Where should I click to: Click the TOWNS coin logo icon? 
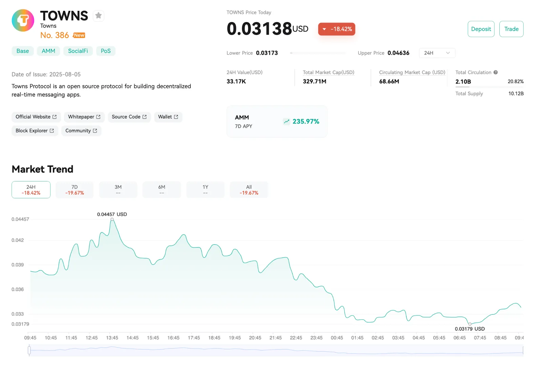(x=23, y=21)
